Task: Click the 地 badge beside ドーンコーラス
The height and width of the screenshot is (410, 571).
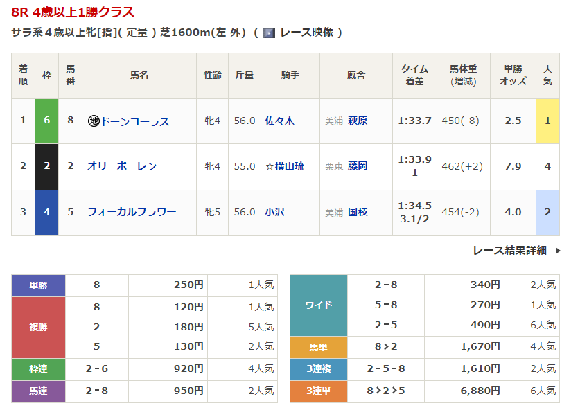Action: pos(94,121)
